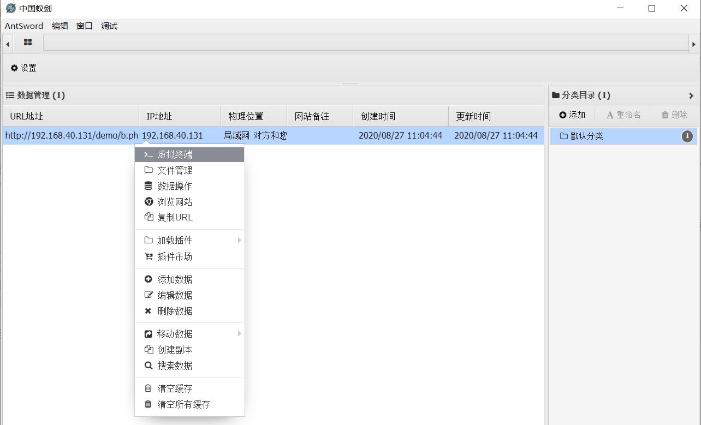Choose 文件管理 in context menu
The width and height of the screenshot is (701, 425).
click(x=189, y=171)
